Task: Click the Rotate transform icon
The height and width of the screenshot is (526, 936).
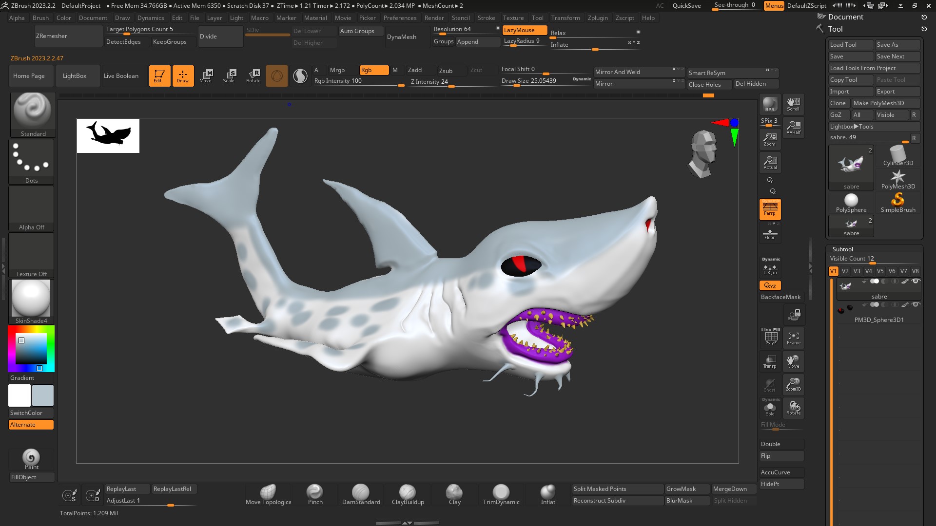Action: click(x=253, y=75)
